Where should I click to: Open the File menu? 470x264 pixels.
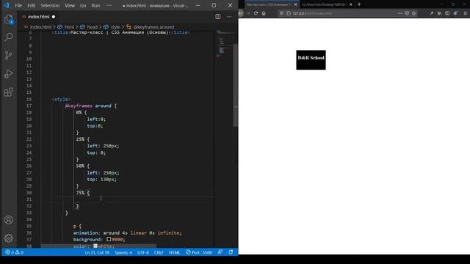point(18,5)
